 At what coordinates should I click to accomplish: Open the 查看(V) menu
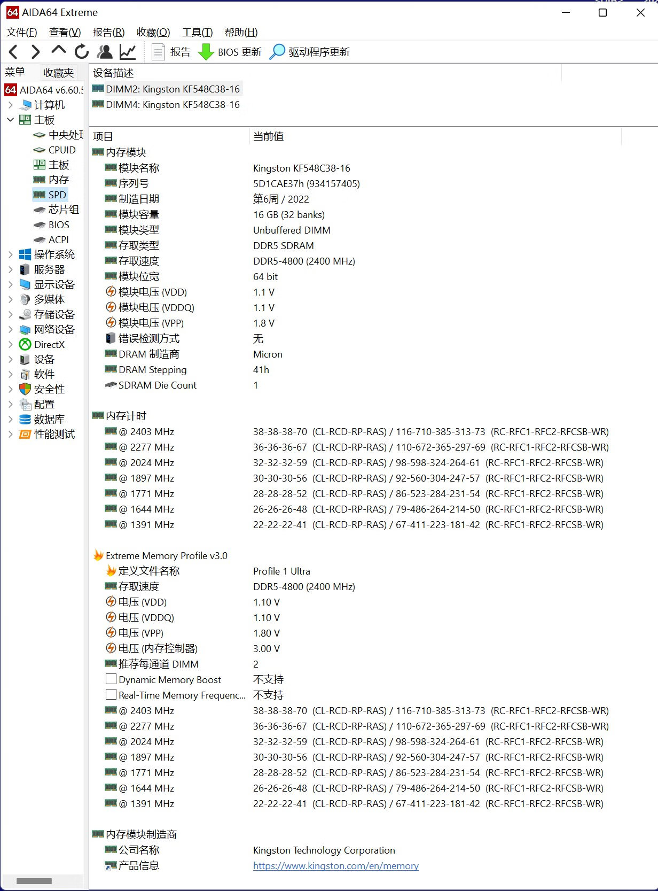(x=65, y=32)
